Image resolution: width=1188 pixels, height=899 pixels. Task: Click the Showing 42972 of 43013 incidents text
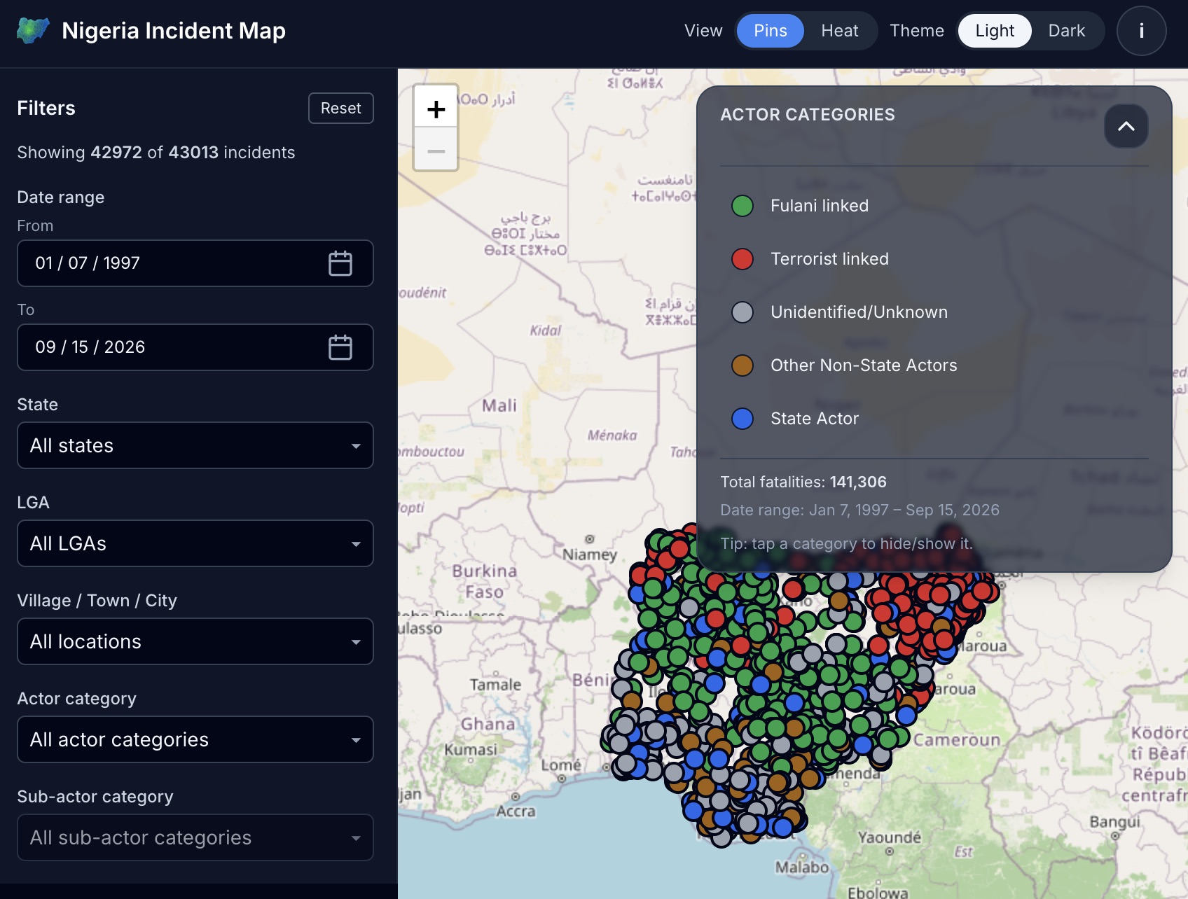click(x=156, y=153)
